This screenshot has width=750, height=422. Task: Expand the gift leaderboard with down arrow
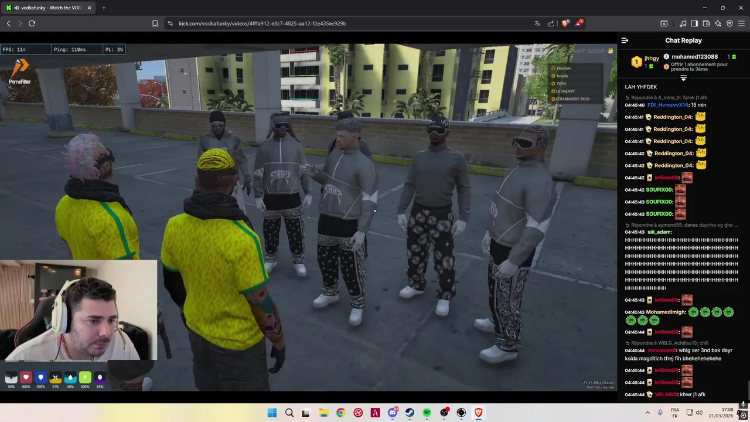tap(683, 78)
